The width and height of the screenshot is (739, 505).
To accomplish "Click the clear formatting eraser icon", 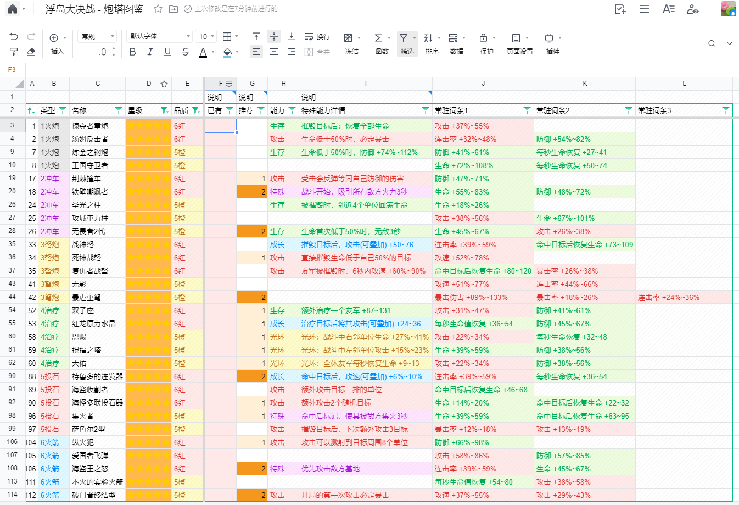I will 31,52.
